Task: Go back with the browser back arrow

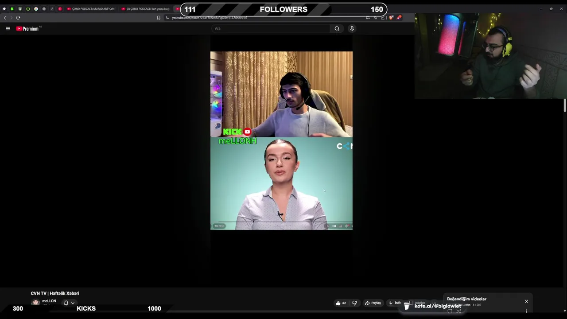Action: (5, 18)
